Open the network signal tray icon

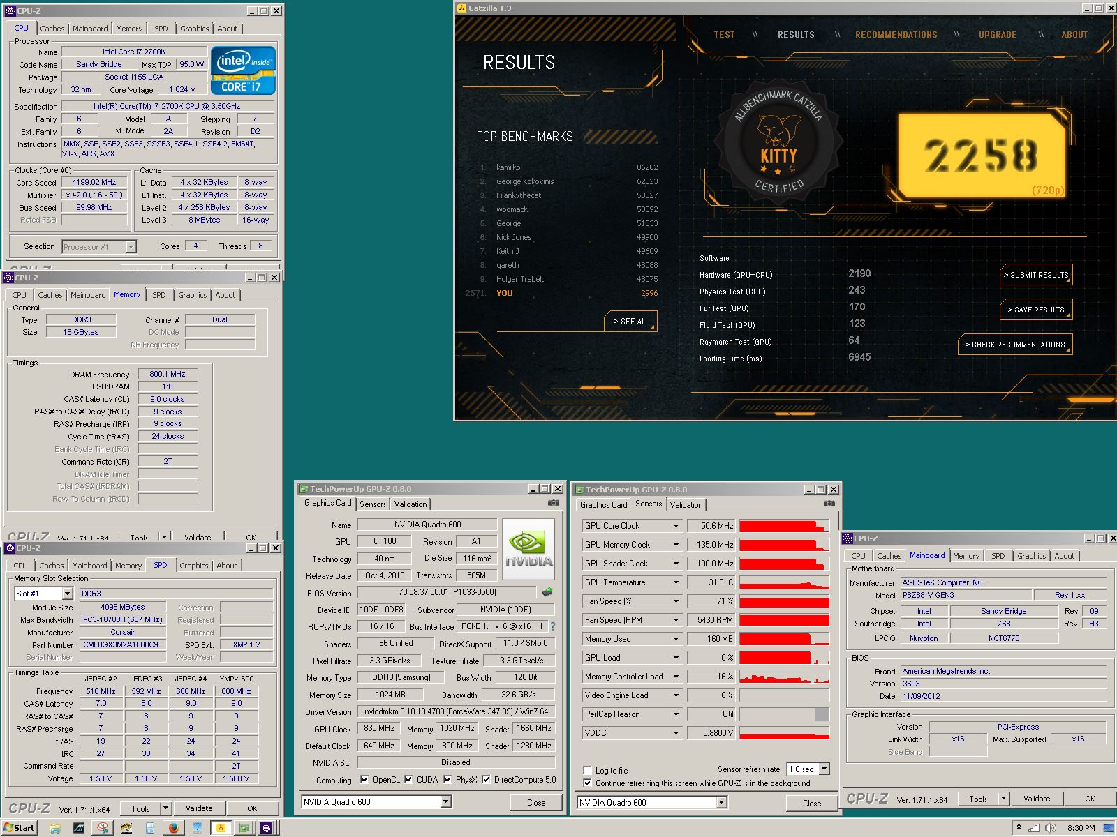tap(1034, 828)
